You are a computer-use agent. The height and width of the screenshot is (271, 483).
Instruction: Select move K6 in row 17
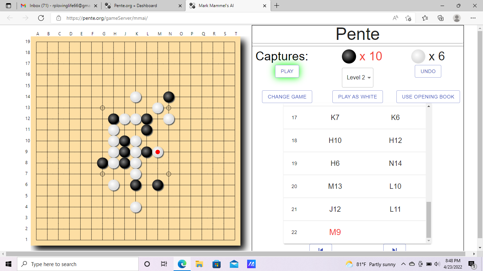click(x=395, y=118)
